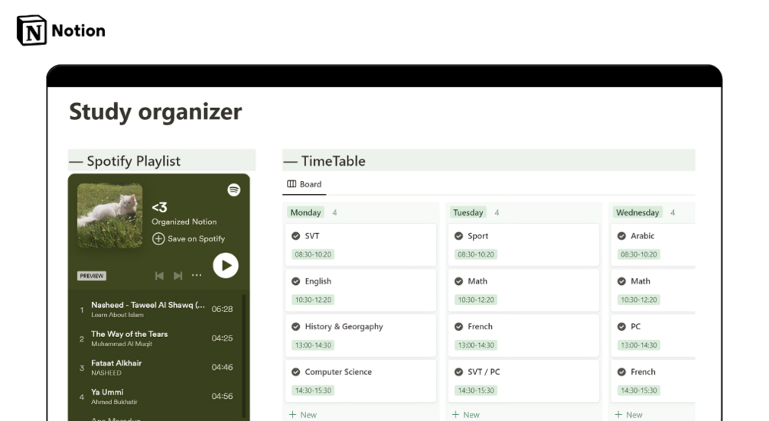Collapse the TimeTable section dash
The image size is (769, 421).
pos(290,161)
